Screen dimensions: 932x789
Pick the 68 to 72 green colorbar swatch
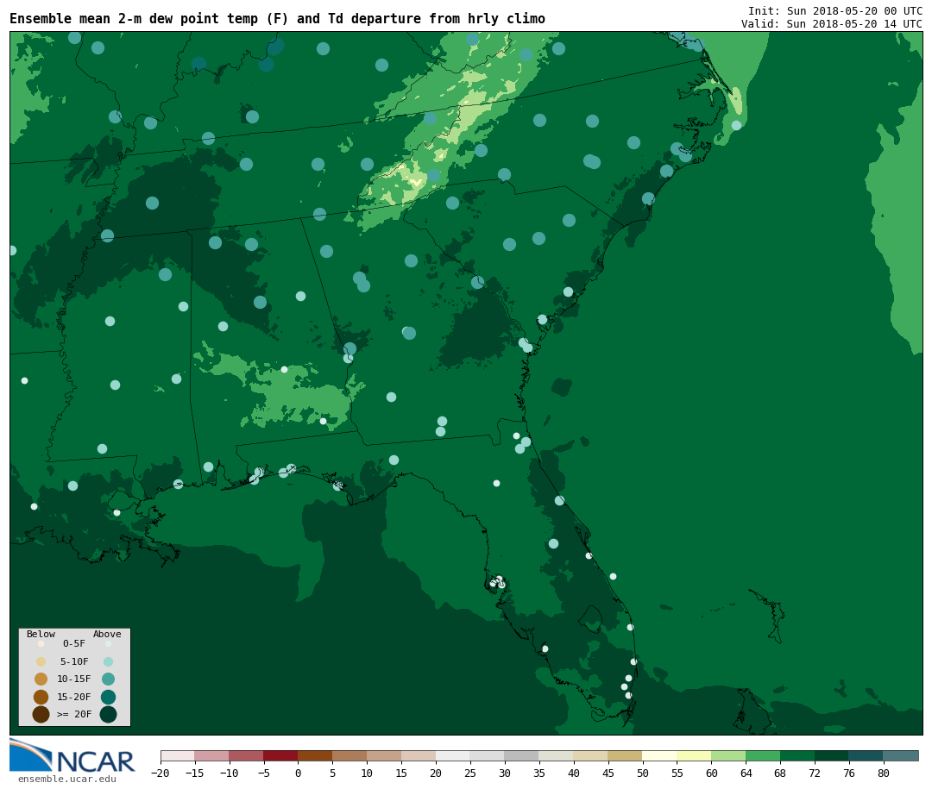pos(797,755)
